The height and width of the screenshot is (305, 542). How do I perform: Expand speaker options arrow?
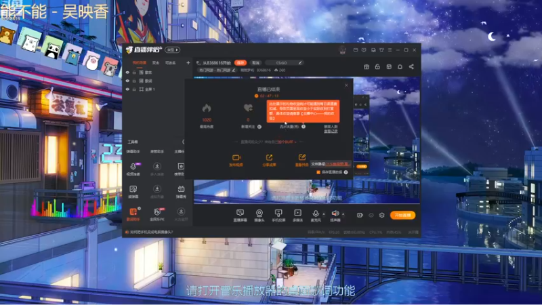pos(343,213)
